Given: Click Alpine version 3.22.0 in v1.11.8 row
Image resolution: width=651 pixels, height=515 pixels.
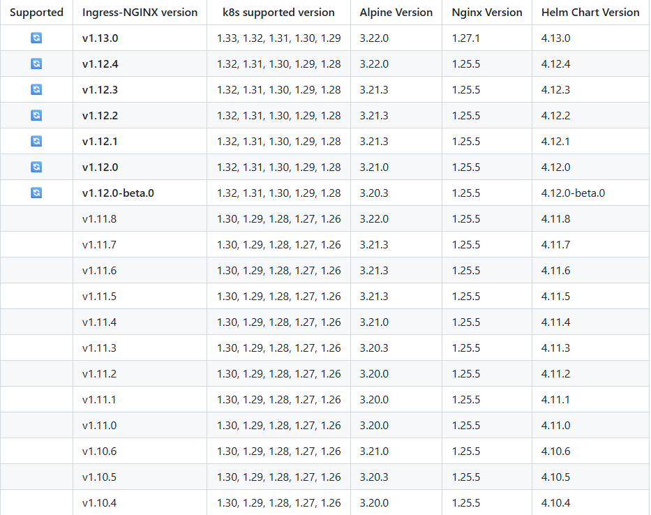Looking at the screenshot, I should point(374,219).
